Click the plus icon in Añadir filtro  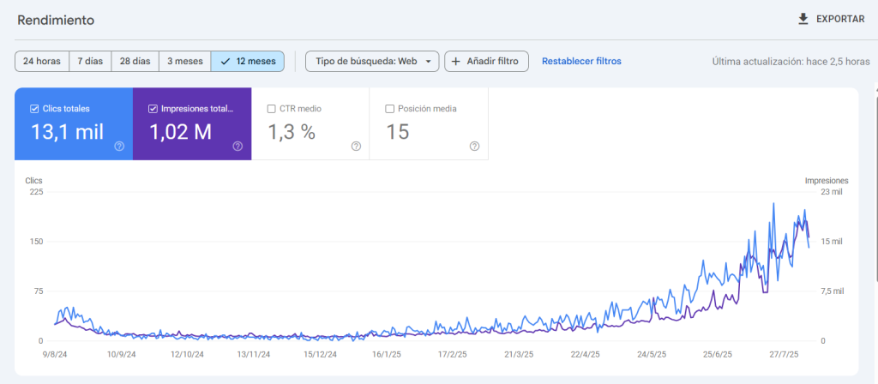coord(456,61)
